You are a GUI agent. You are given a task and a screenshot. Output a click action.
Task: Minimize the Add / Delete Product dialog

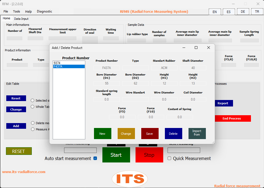click(x=184, y=48)
